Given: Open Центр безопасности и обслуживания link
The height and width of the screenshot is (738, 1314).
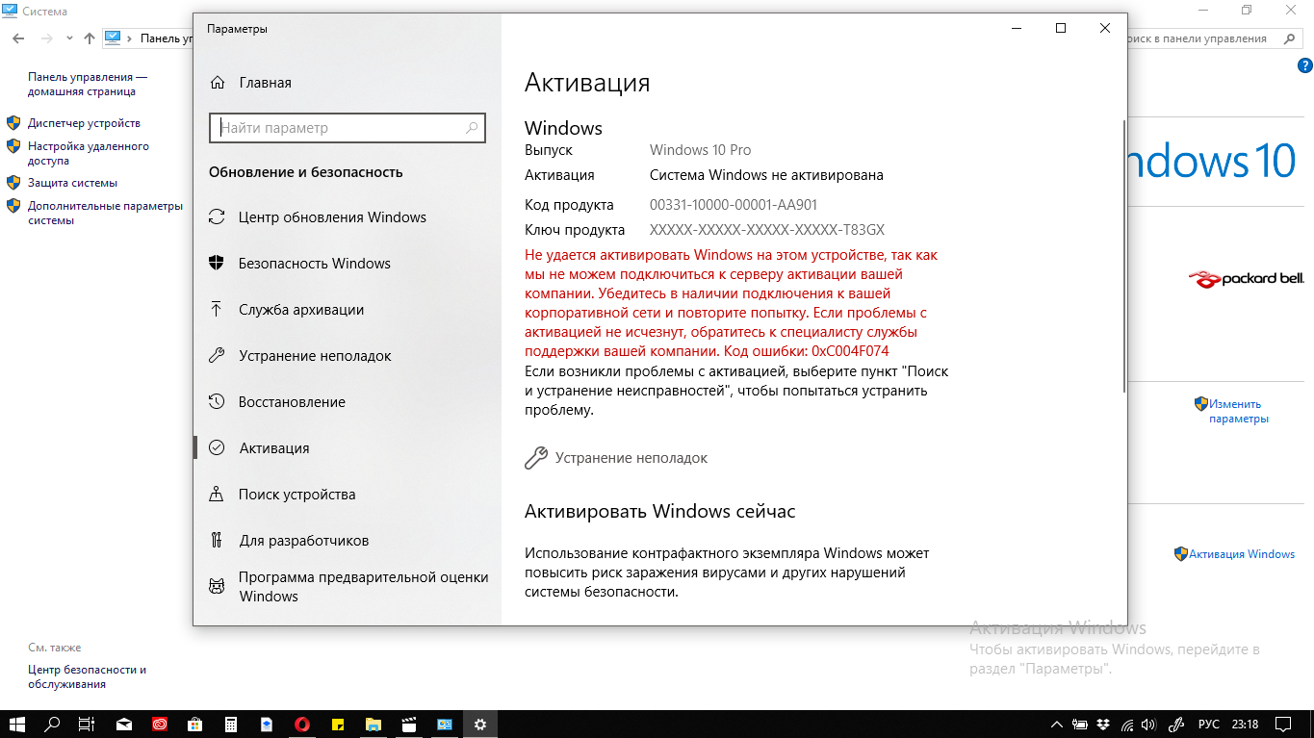Looking at the screenshot, I should tap(87, 677).
